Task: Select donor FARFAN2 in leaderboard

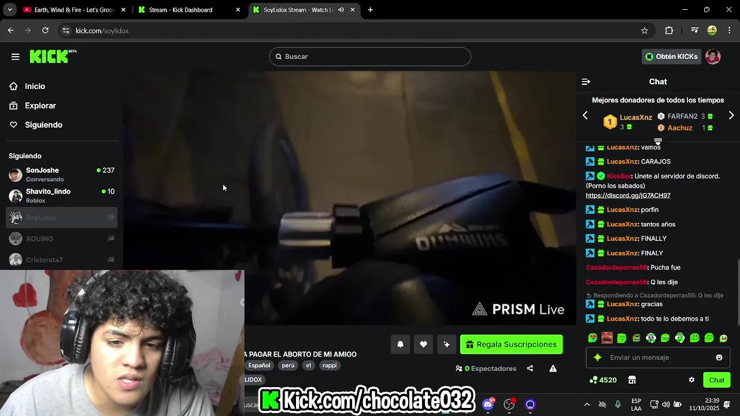Action: pos(682,116)
